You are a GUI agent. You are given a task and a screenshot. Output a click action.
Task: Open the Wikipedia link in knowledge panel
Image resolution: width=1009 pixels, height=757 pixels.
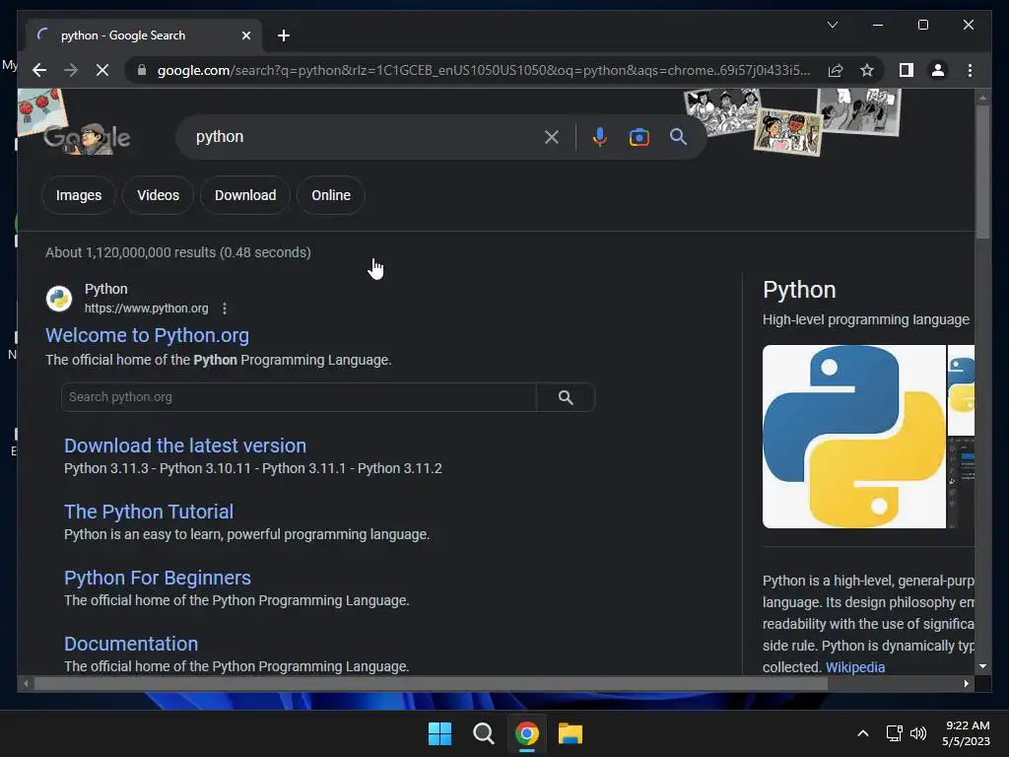(x=854, y=667)
